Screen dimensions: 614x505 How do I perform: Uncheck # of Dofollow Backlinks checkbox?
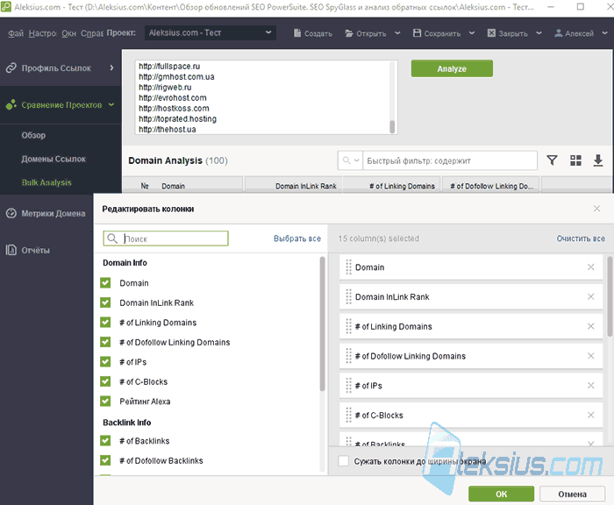105,460
